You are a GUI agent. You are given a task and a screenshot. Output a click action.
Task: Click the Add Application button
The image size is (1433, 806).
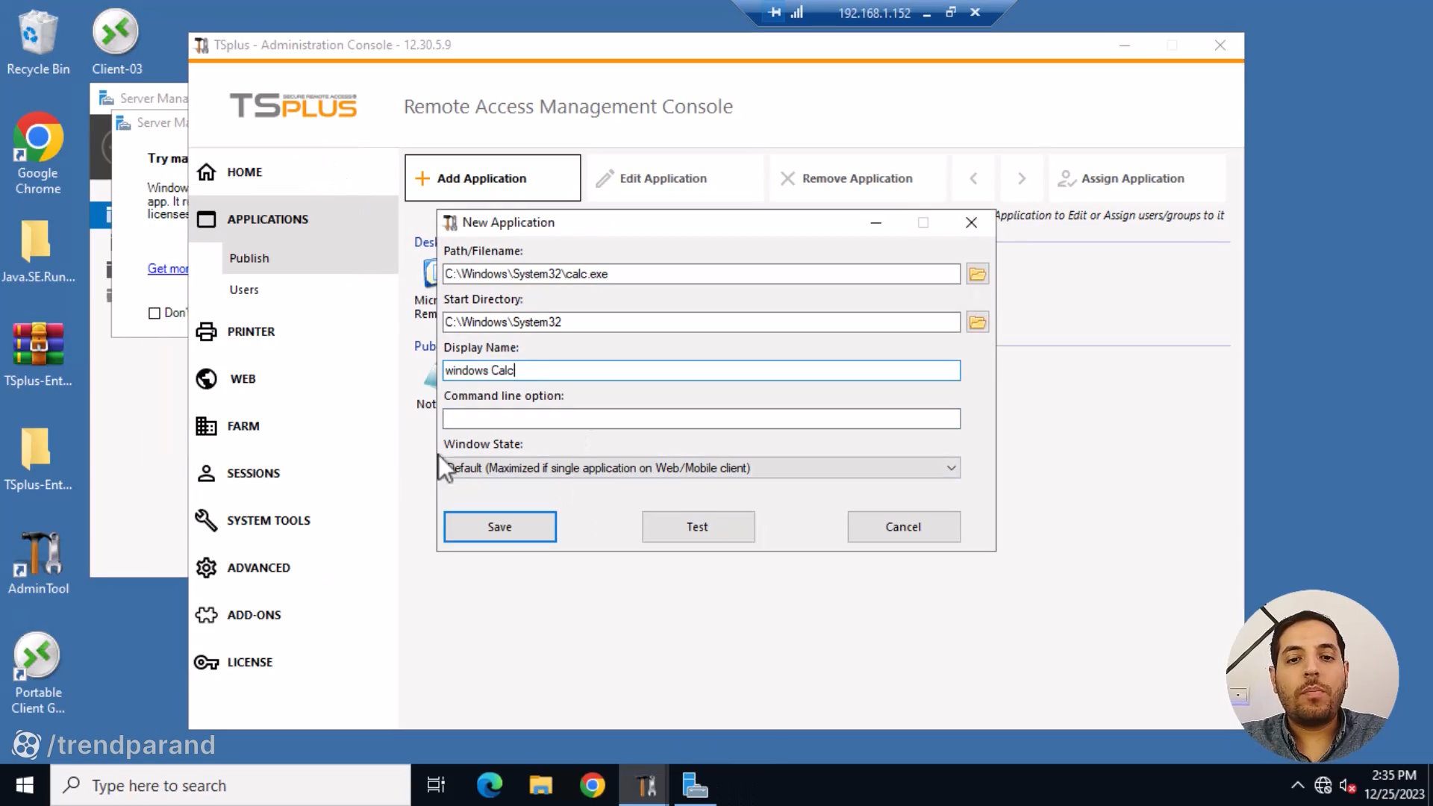click(x=493, y=178)
